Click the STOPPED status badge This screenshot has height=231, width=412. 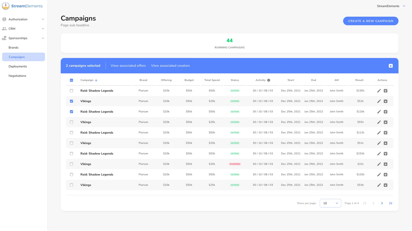pyautogui.click(x=235, y=164)
